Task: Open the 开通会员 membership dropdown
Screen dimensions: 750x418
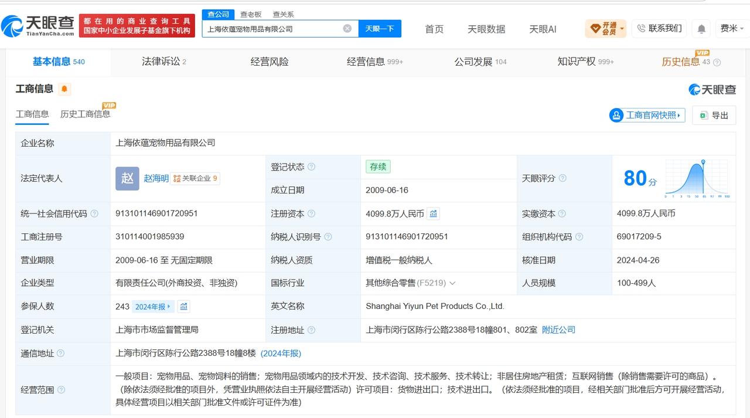Action: [606, 28]
